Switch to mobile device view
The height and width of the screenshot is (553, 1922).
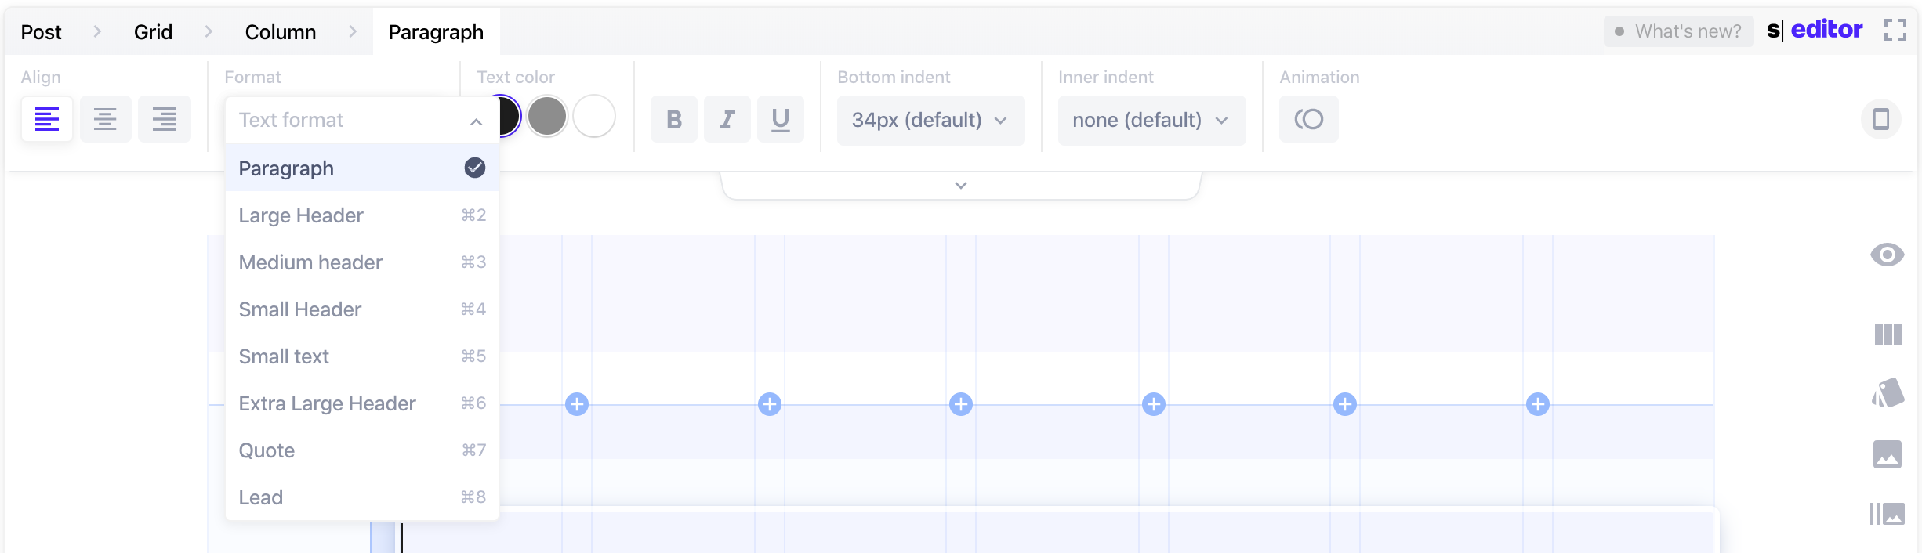1880,120
